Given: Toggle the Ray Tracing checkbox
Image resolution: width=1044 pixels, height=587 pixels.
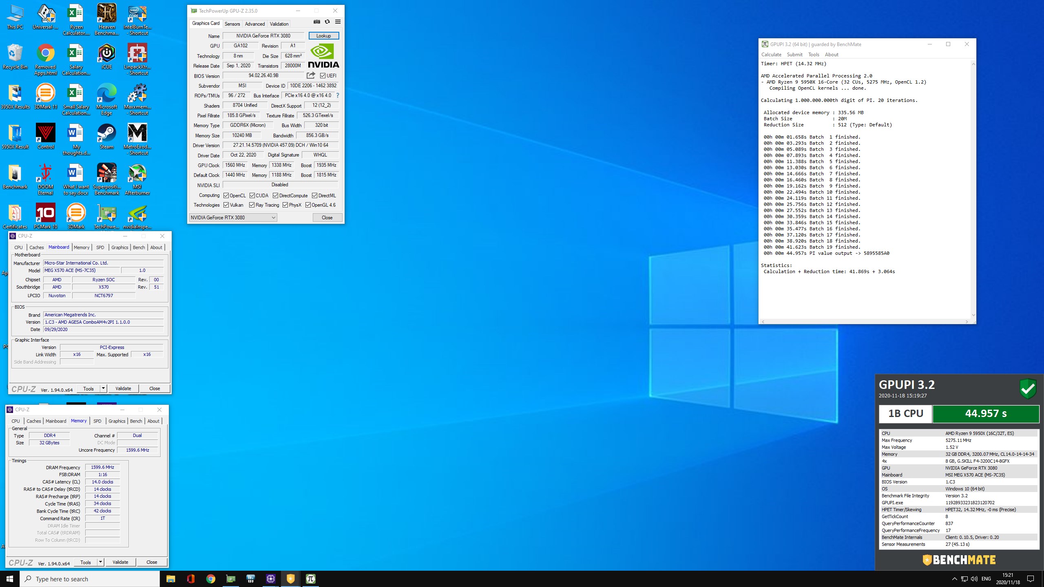Looking at the screenshot, I should (x=252, y=205).
